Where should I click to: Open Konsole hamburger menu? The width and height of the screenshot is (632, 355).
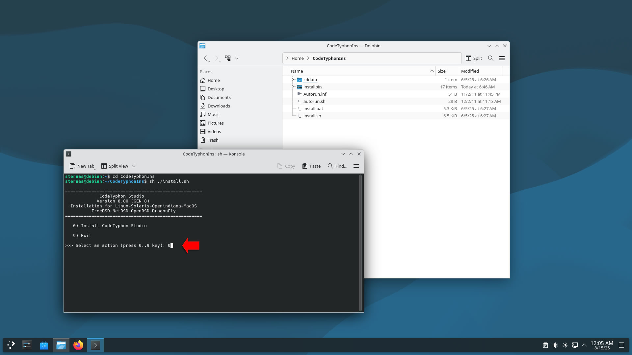[356, 166]
